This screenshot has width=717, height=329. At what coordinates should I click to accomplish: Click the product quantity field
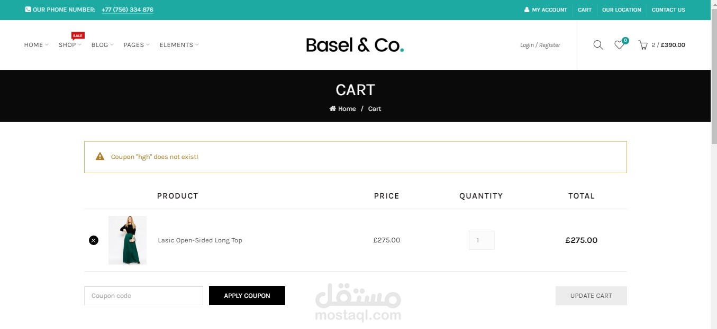[482, 240]
